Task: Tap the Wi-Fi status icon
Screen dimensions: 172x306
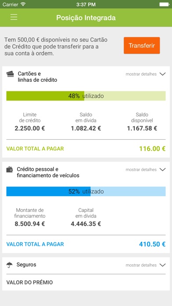Action: pyautogui.click(x=23, y=4)
